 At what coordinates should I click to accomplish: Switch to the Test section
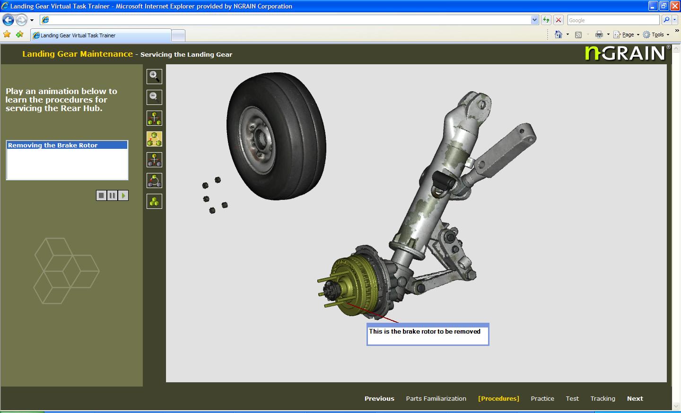pyautogui.click(x=572, y=398)
